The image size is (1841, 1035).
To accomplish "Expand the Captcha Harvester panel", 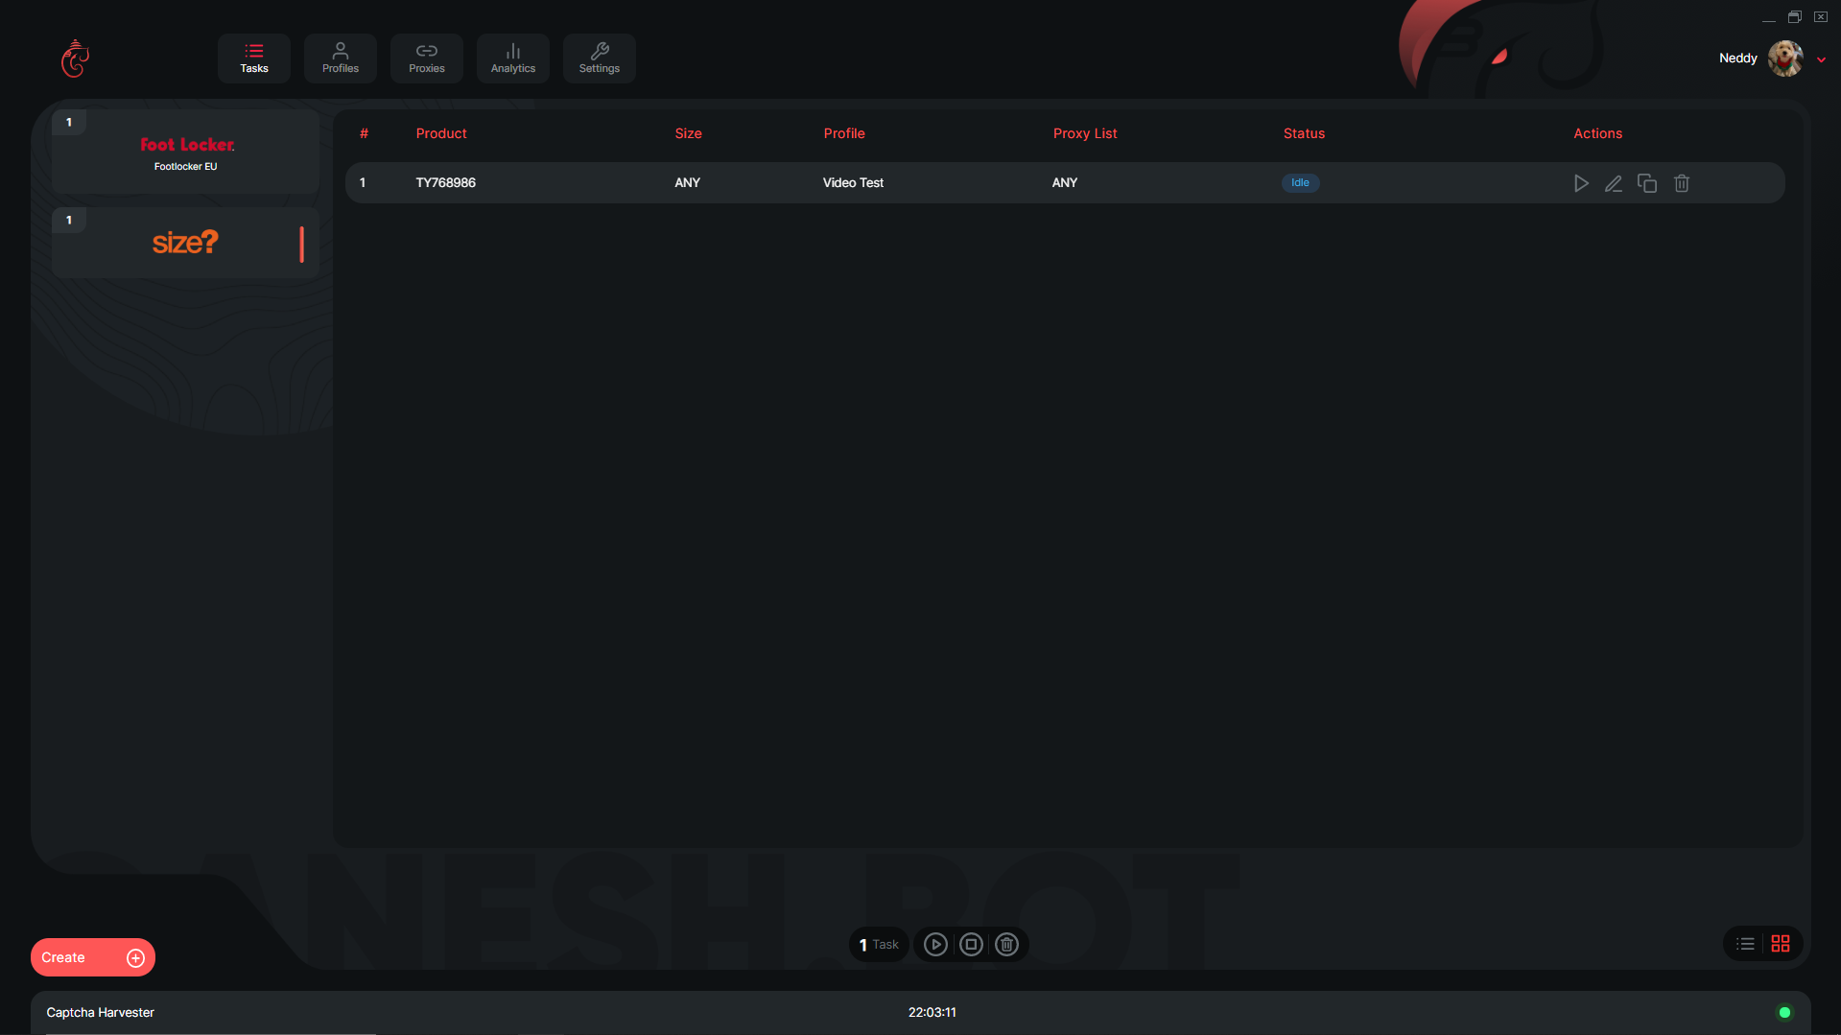I will tap(101, 1012).
